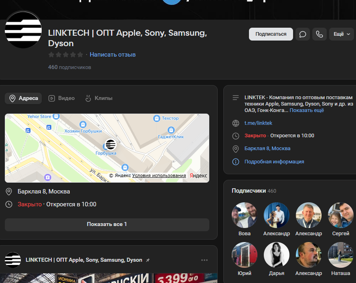Screen dimensions: 356x283
Task: Click the ГаджетКлик shop marker
Action: (x=171, y=130)
